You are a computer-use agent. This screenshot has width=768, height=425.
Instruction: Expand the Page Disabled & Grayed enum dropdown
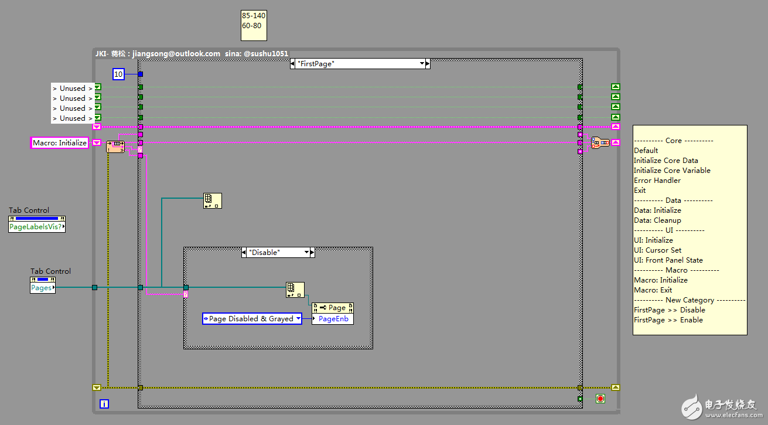(x=299, y=319)
